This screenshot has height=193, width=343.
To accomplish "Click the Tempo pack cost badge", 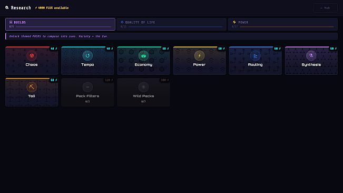I will click(x=110, y=49).
